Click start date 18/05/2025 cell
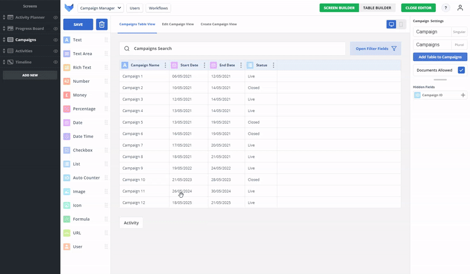470x274 pixels. (182, 203)
